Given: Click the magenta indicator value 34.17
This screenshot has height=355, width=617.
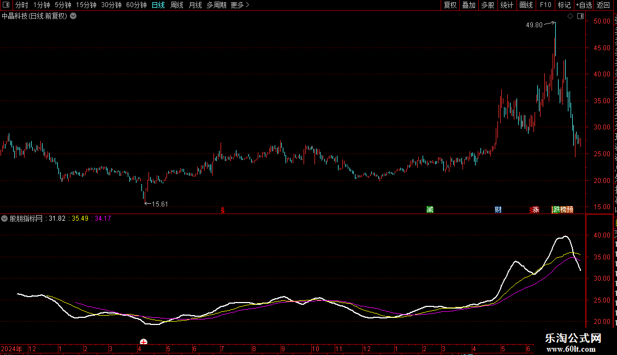Looking at the screenshot, I should 103,218.
